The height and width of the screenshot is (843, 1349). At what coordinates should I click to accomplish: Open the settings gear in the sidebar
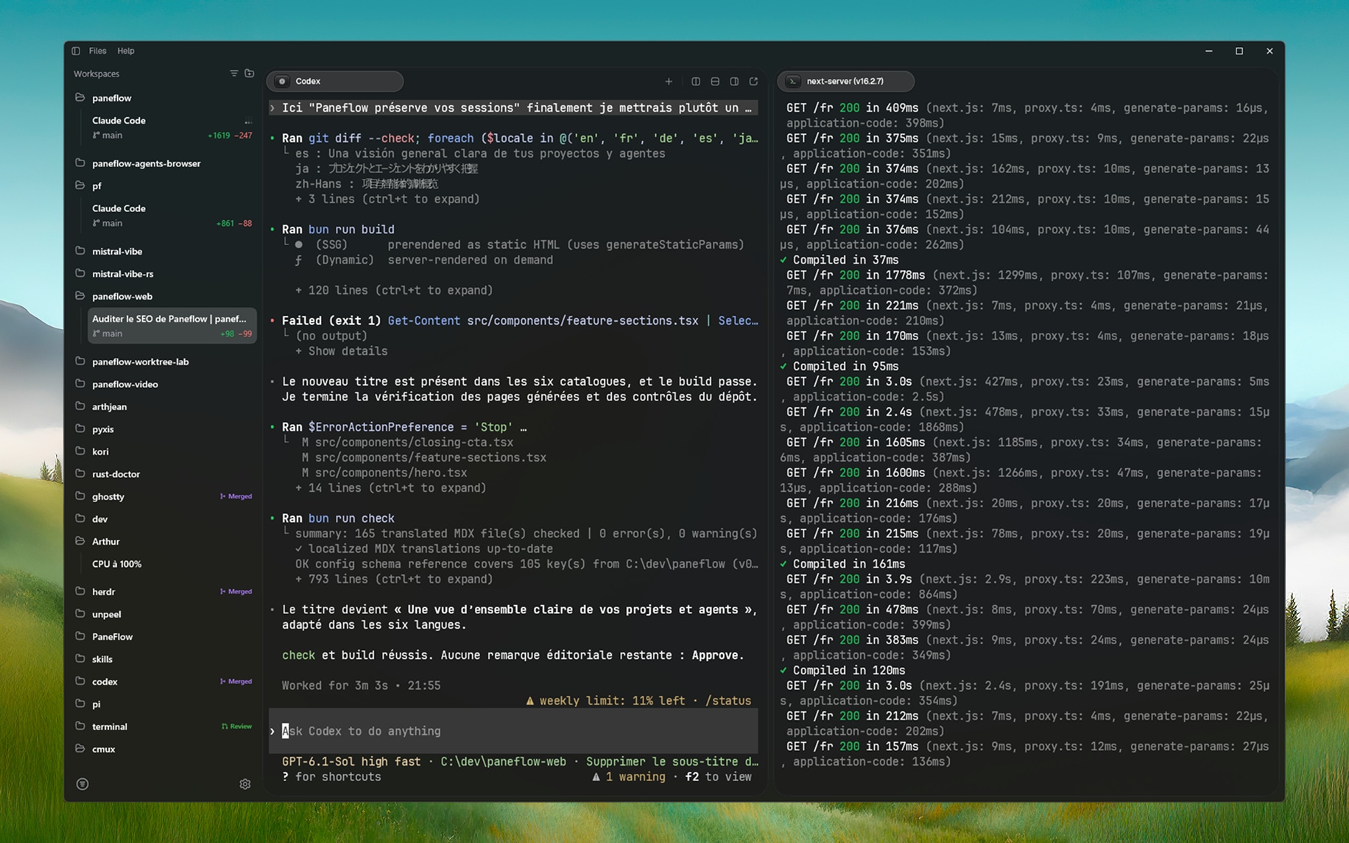tap(245, 784)
